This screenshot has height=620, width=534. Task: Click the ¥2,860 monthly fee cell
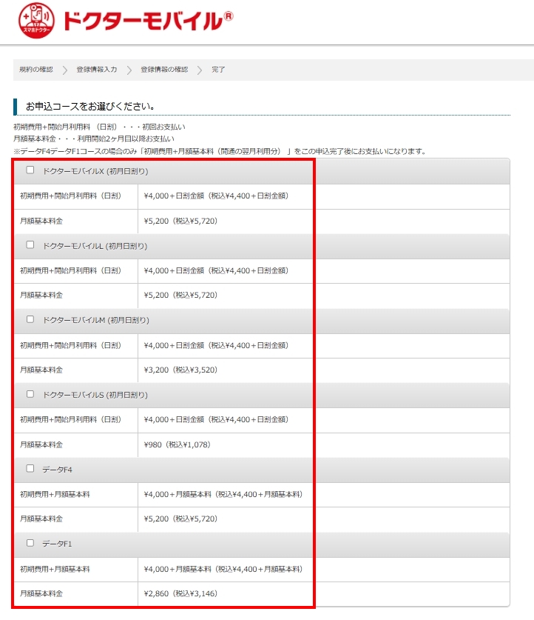pyautogui.click(x=180, y=593)
